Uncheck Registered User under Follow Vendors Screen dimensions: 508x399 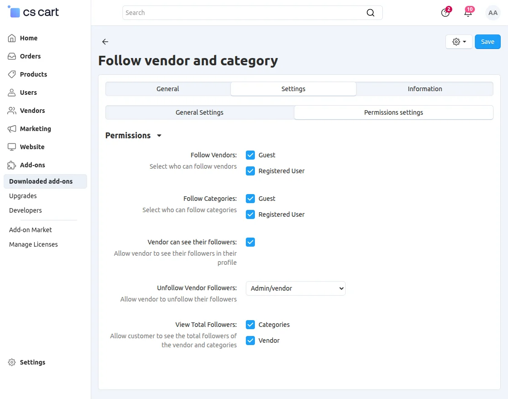pyautogui.click(x=250, y=171)
